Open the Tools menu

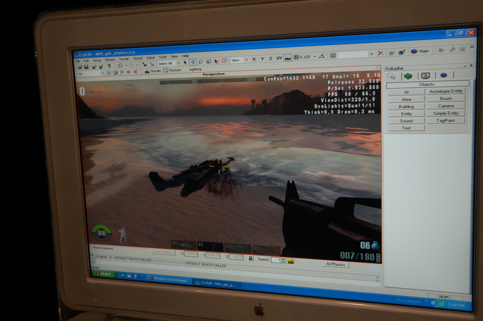pyautogui.click(x=163, y=57)
